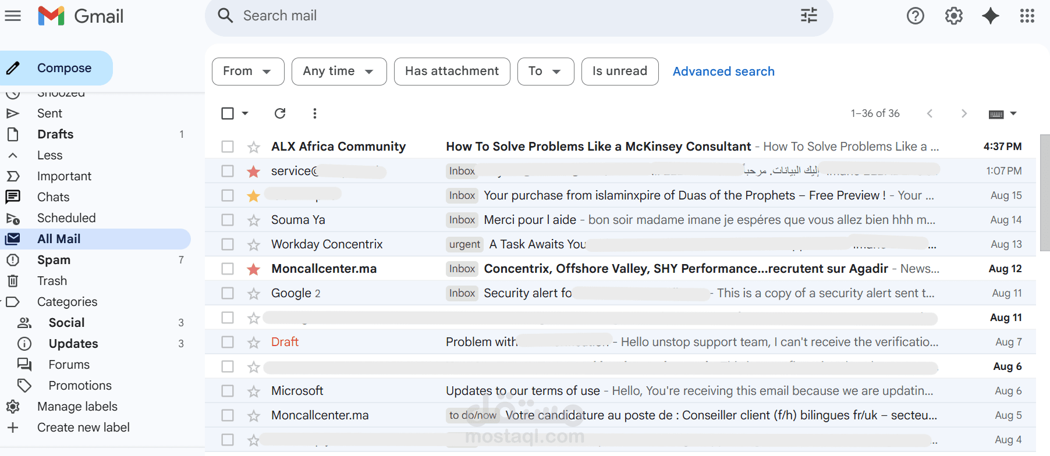Open the To filter dropdown

coord(545,72)
